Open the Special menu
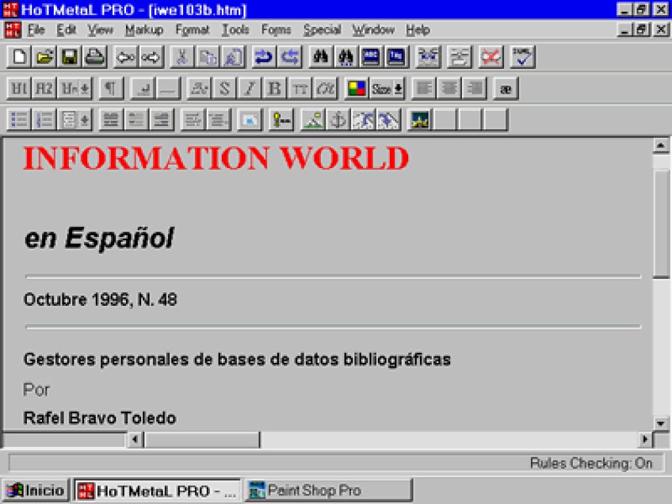The height and width of the screenshot is (504, 672). pos(322,30)
